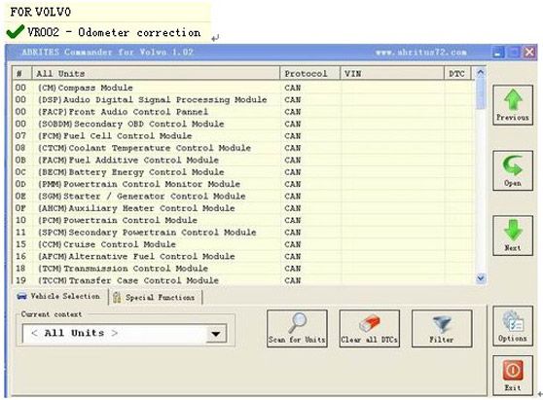Click the scrollbar down arrow of units list
This screenshot has width=543, height=400.
[481, 278]
